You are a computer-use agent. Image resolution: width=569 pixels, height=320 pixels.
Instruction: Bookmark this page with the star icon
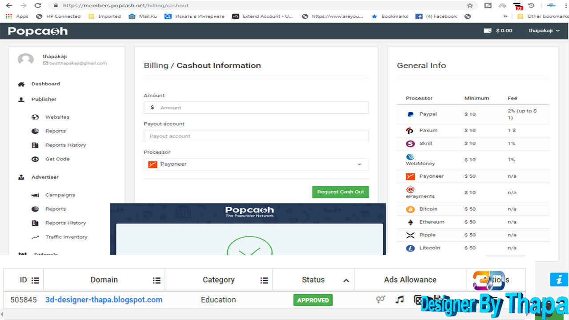(x=470, y=6)
